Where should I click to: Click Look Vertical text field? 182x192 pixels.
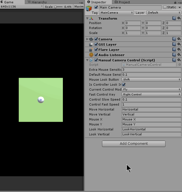[151, 134]
